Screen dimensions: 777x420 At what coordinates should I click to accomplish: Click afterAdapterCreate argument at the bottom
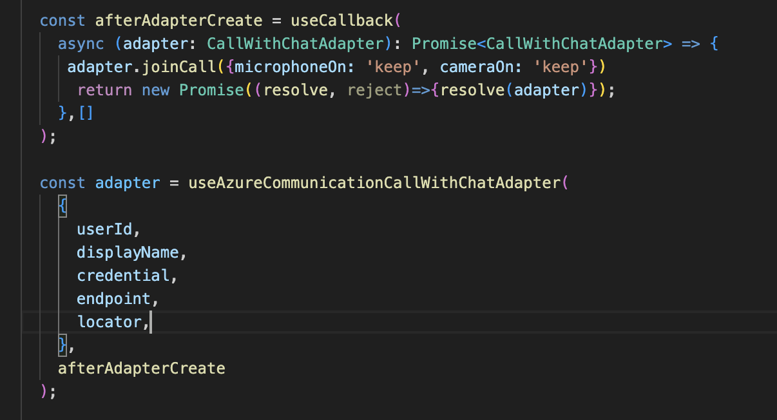(x=142, y=368)
